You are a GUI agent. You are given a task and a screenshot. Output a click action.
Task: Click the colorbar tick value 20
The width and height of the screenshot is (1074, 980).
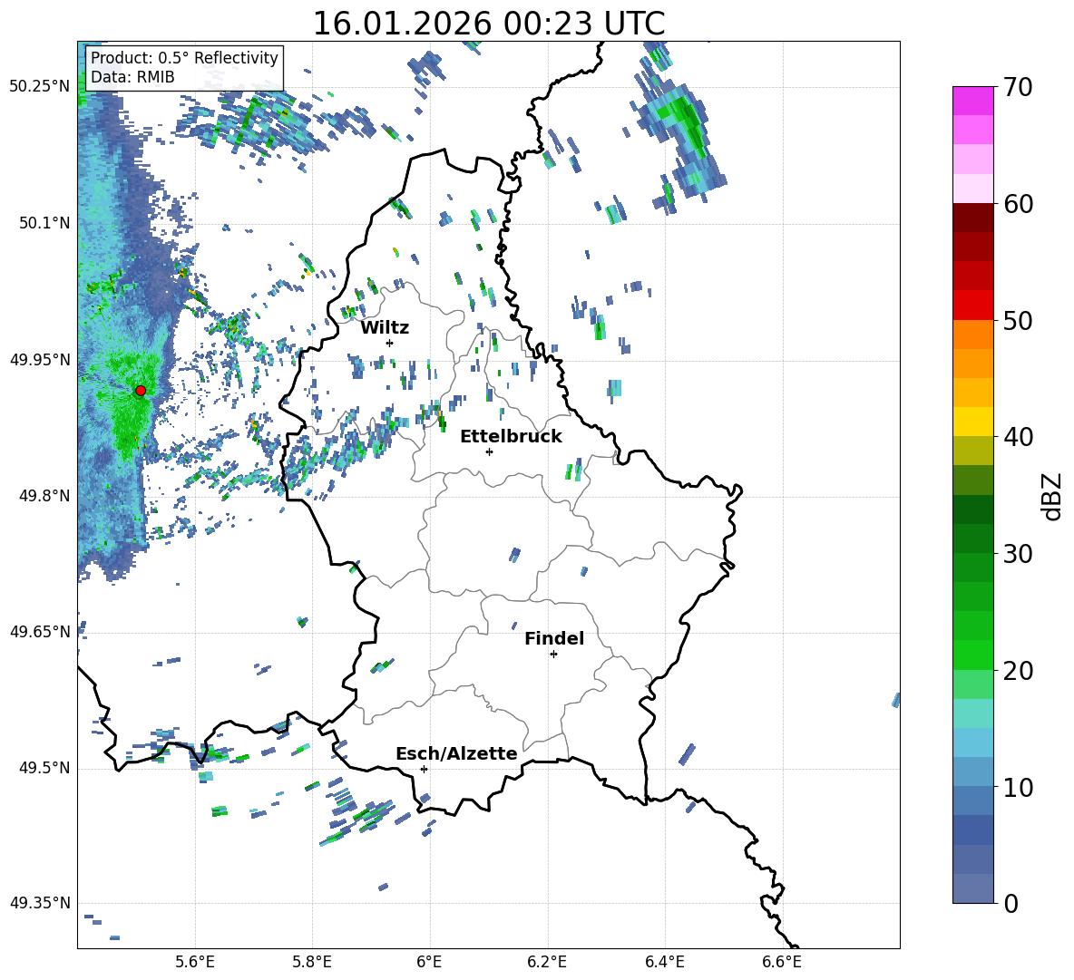point(1018,671)
